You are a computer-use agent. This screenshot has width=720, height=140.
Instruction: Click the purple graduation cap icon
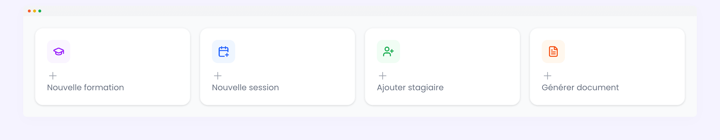point(59,51)
